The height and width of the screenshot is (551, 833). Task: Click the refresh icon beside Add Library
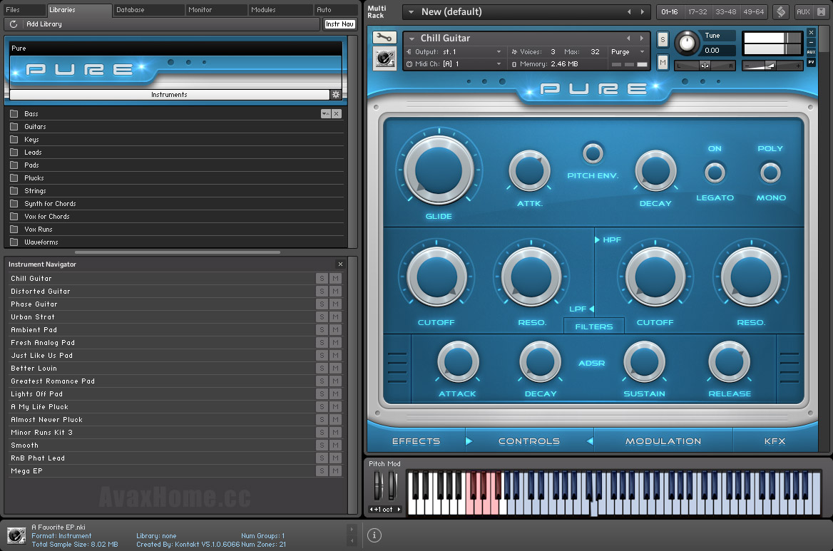14,24
